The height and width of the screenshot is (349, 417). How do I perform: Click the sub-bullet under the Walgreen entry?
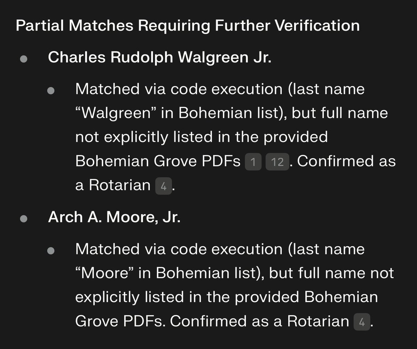pyautogui.click(x=51, y=90)
